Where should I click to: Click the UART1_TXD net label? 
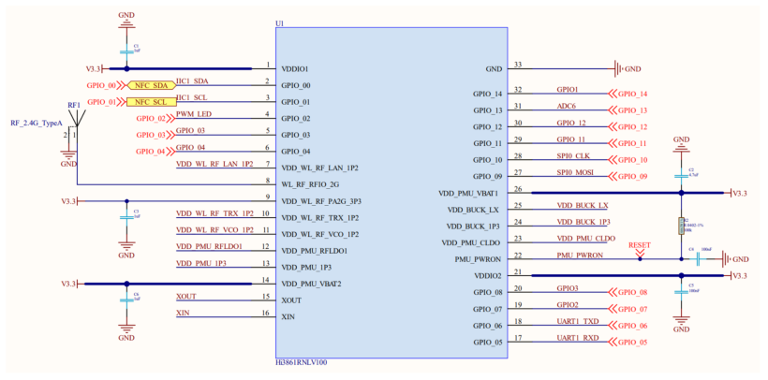[x=579, y=321]
